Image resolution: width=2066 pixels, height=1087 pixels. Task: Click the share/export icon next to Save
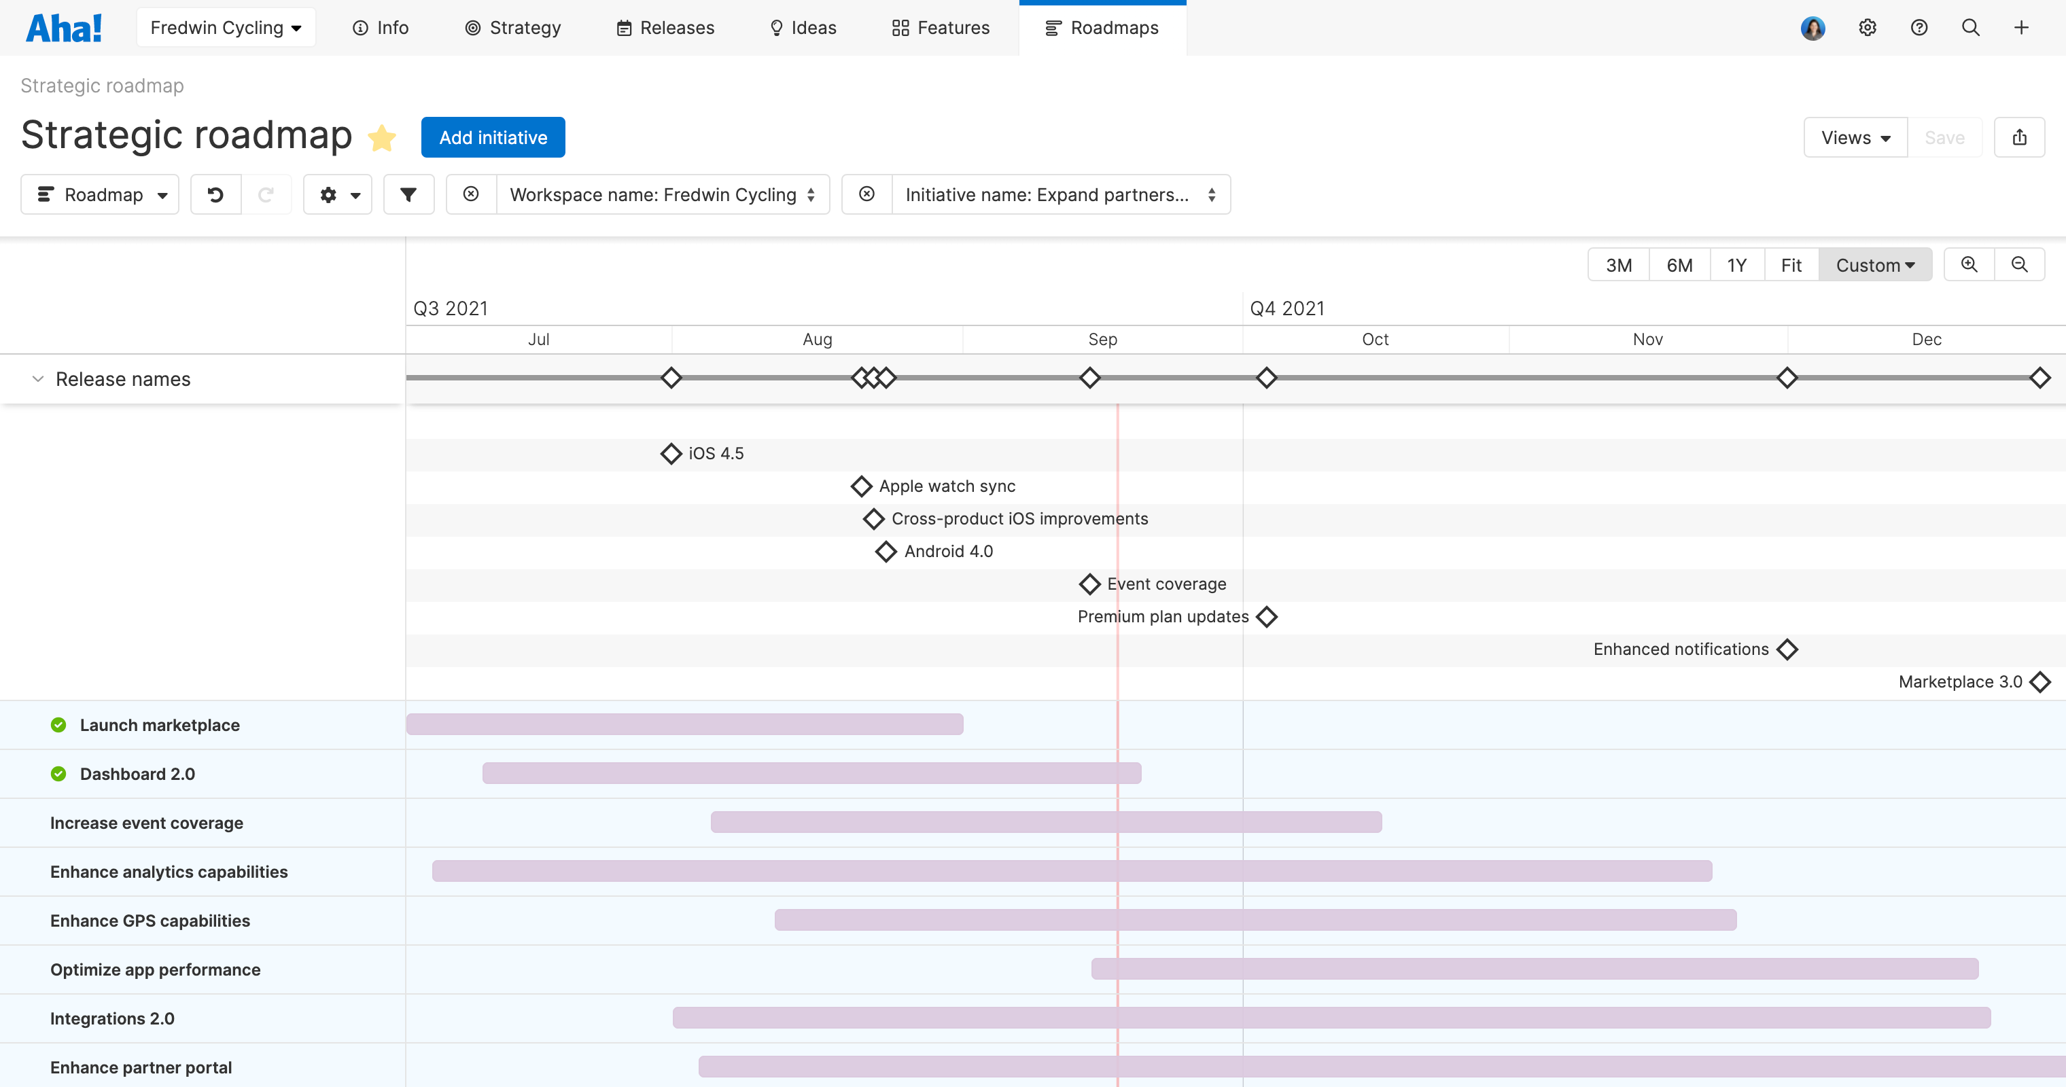pyautogui.click(x=2020, y=137)
